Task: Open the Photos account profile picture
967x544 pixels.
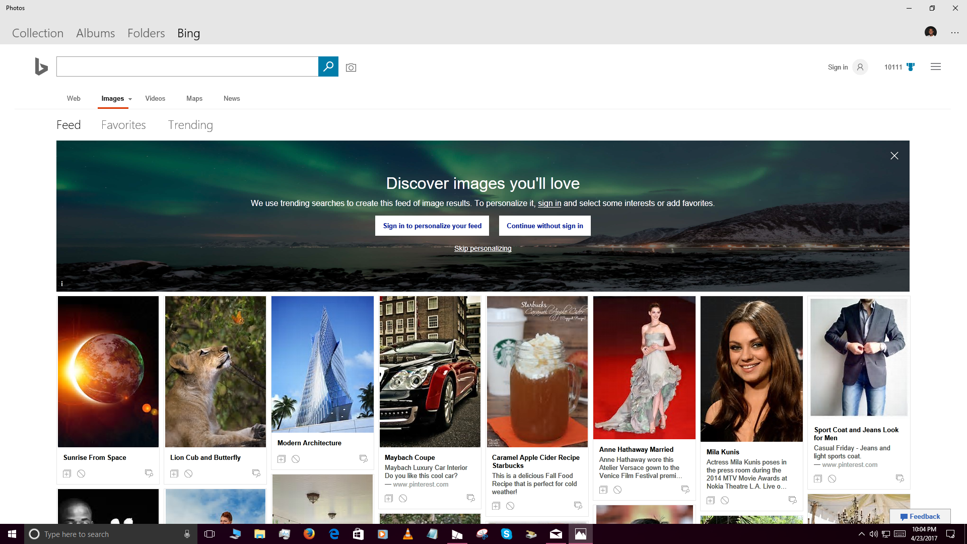Action: tap(931, 32)
